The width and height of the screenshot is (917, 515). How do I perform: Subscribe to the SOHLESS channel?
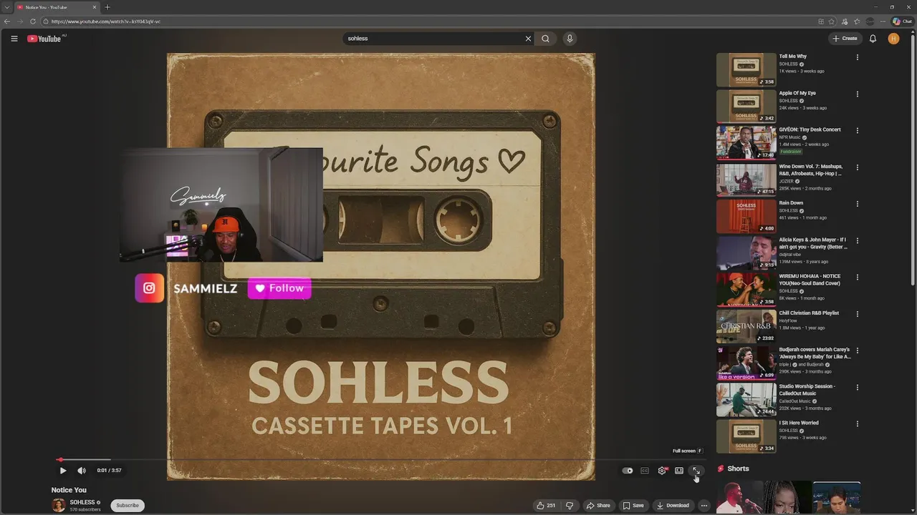(x=128, y=506)
